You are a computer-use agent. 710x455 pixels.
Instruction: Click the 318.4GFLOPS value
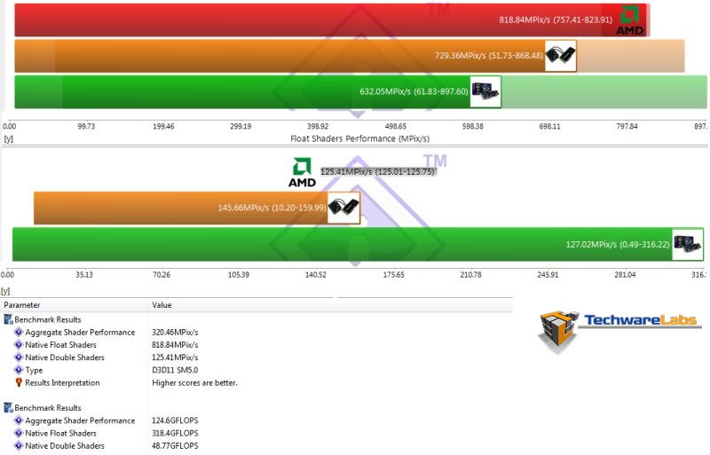click(x=175, y=433)
